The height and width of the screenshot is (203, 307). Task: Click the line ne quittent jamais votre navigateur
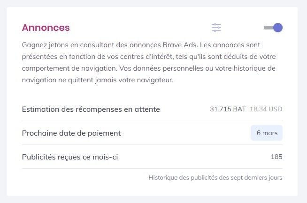pos(116,80)
